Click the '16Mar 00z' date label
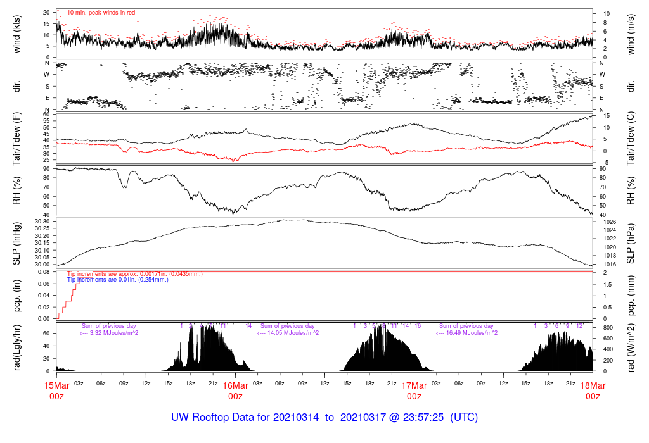The width and height of the screenshot is (649, 443). tap(236, 391)
